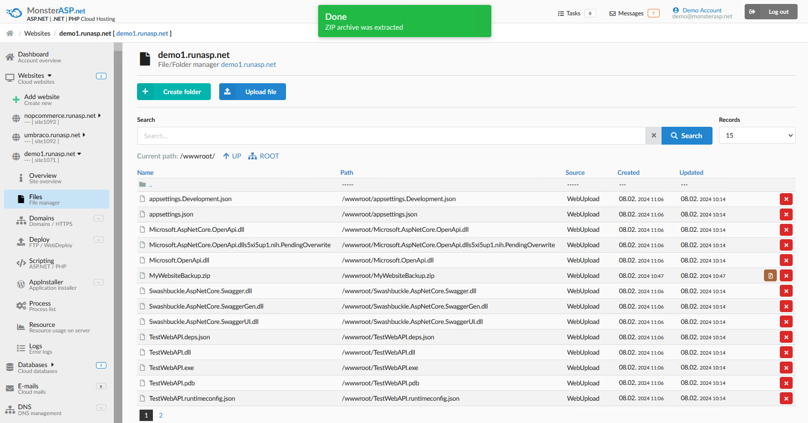Click the Process gears icon

click(21, 306)
